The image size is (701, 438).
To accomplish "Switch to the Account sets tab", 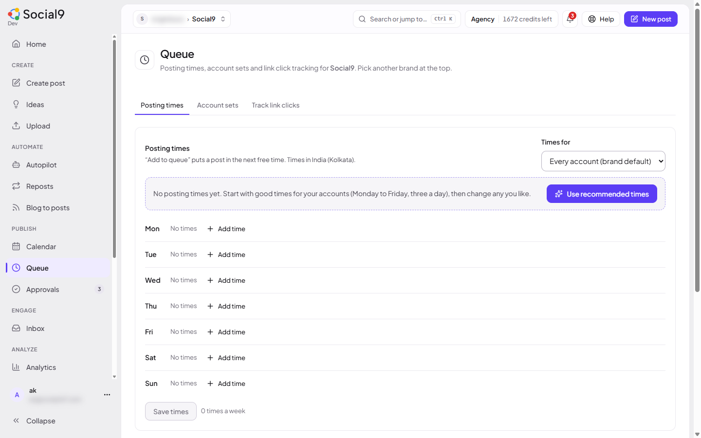I will click(218, 105).
